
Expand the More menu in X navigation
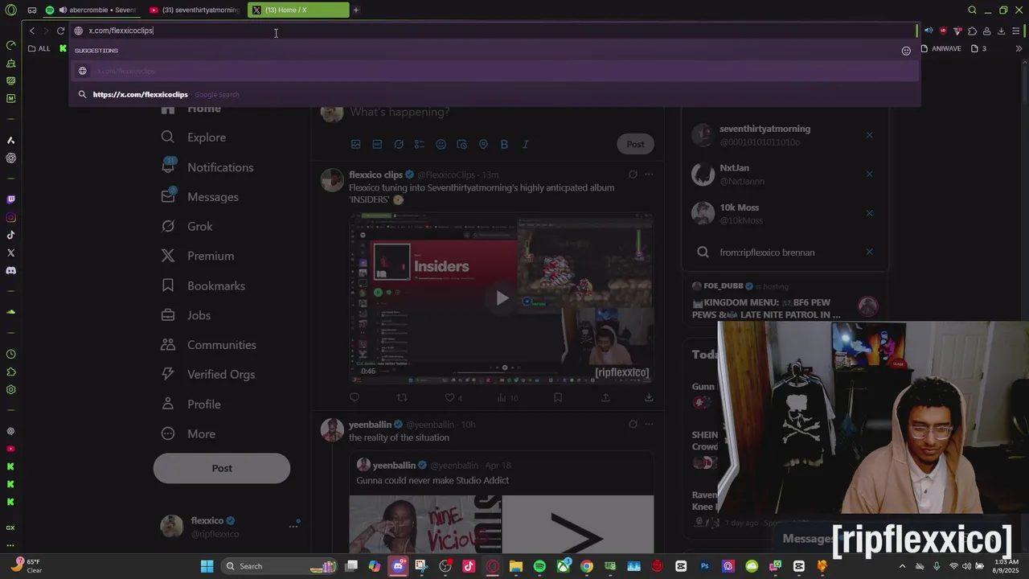[x=189, y=434]
